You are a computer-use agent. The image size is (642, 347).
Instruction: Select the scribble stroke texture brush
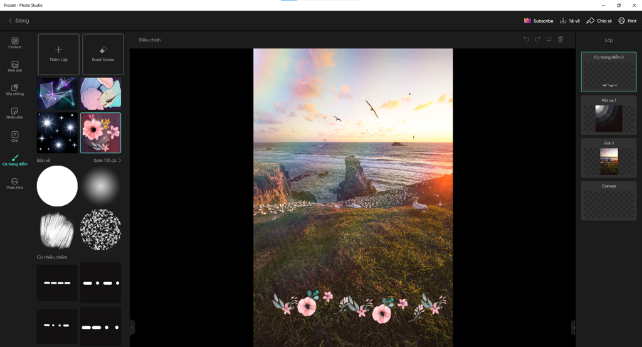pyautogui.click(x=57, y=230)
